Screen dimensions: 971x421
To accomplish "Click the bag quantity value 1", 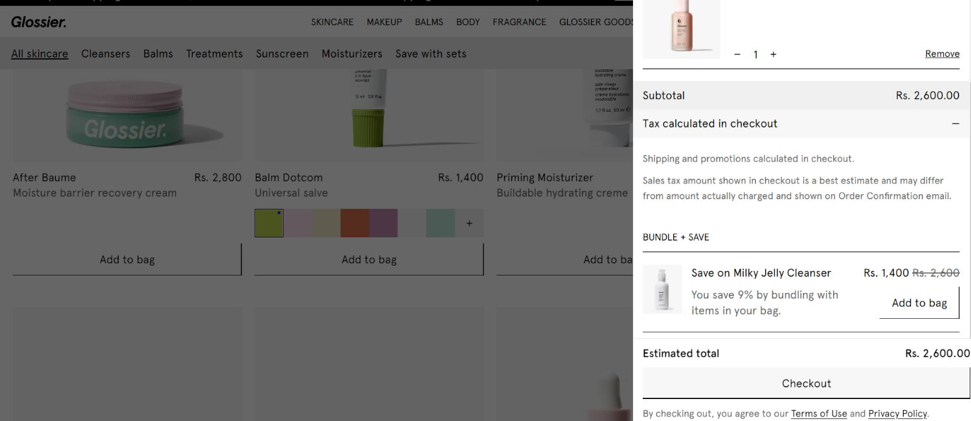I will tap(755, 54).
